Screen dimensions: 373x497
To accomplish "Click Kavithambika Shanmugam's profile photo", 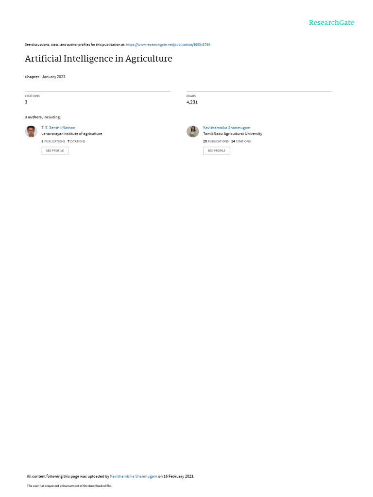I will click(192, 131).
